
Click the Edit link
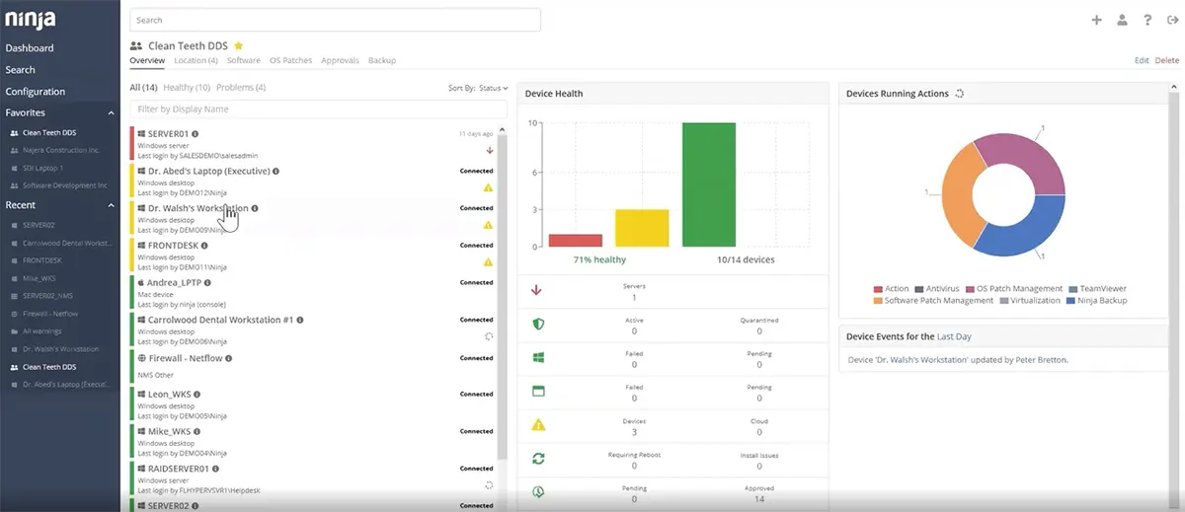(1142, 60)
